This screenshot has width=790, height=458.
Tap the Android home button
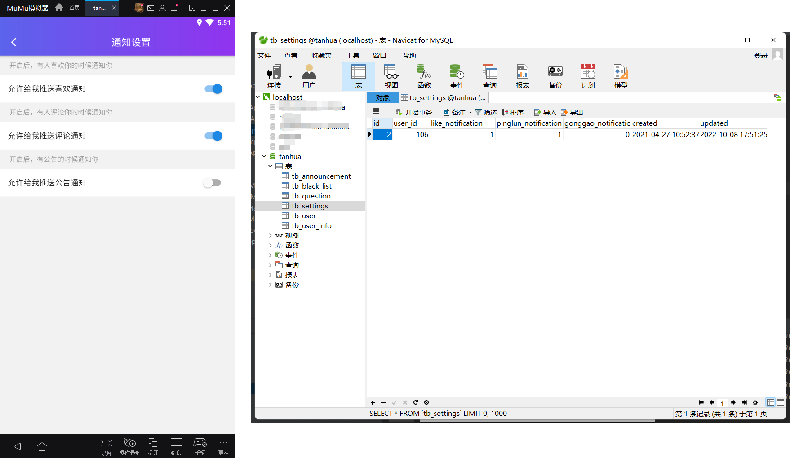coord(42,446)
